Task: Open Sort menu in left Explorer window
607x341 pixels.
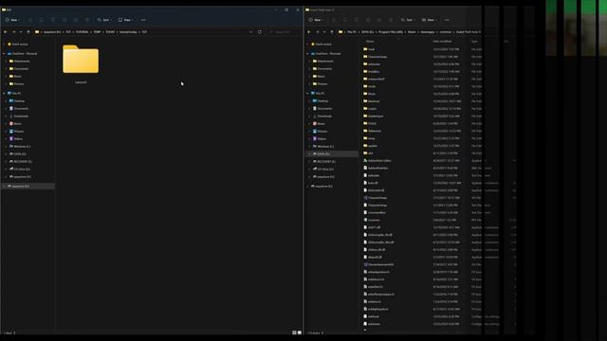Action: tap(103, 20)
